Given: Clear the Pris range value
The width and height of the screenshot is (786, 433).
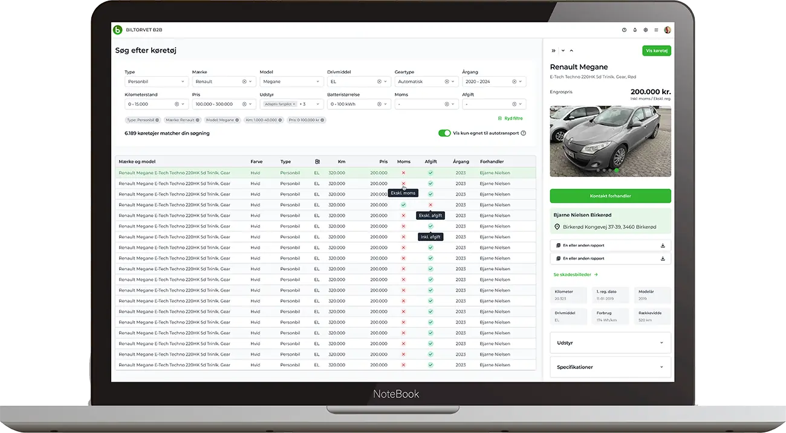Looking at the screenshot, I should click(x=244, y=104).
